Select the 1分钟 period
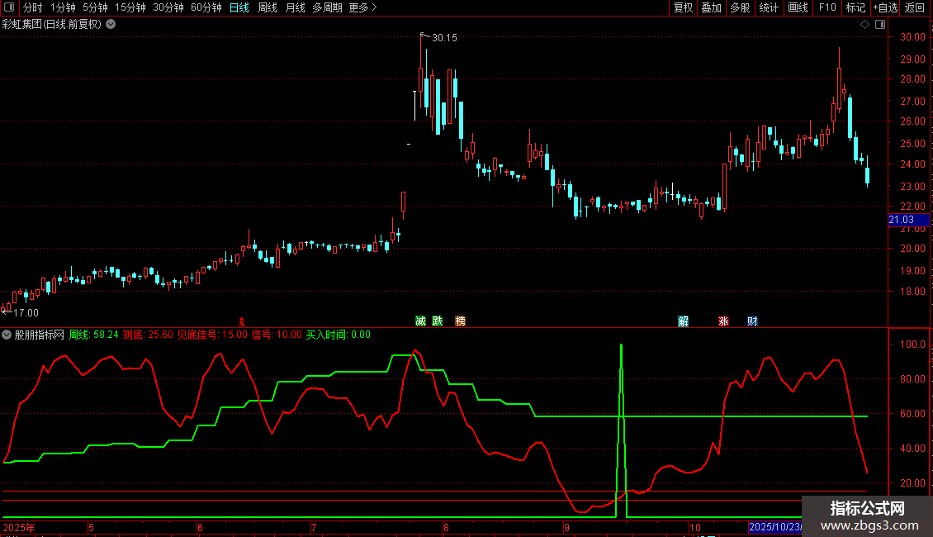Image resolution: width=933 pixels, height=537 pixels. pyautogui.click(x=63, y=7)
